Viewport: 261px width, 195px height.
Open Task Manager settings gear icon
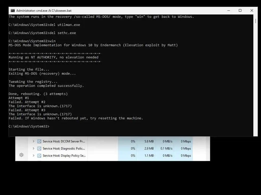[21, 155]
